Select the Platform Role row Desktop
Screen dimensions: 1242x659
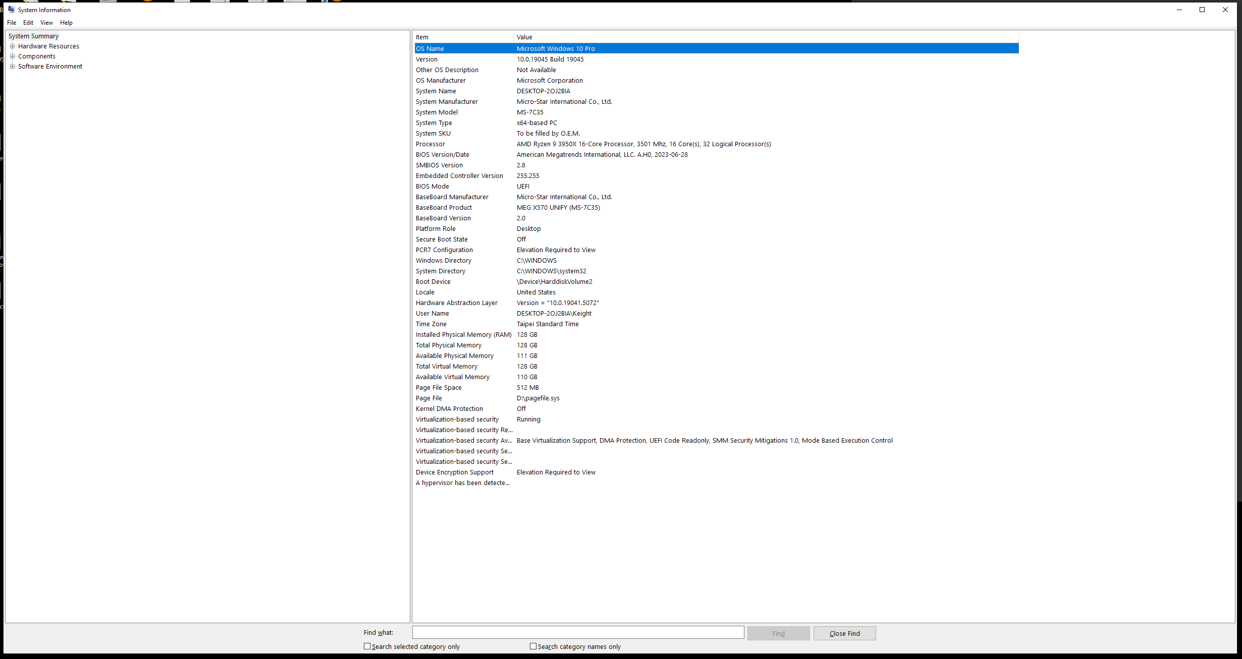716,229
